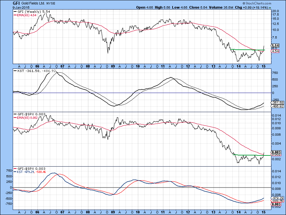Click the blue -479.29 value flag
The image size is (286, 215).
pyautogui.click(x=278, y=198)
